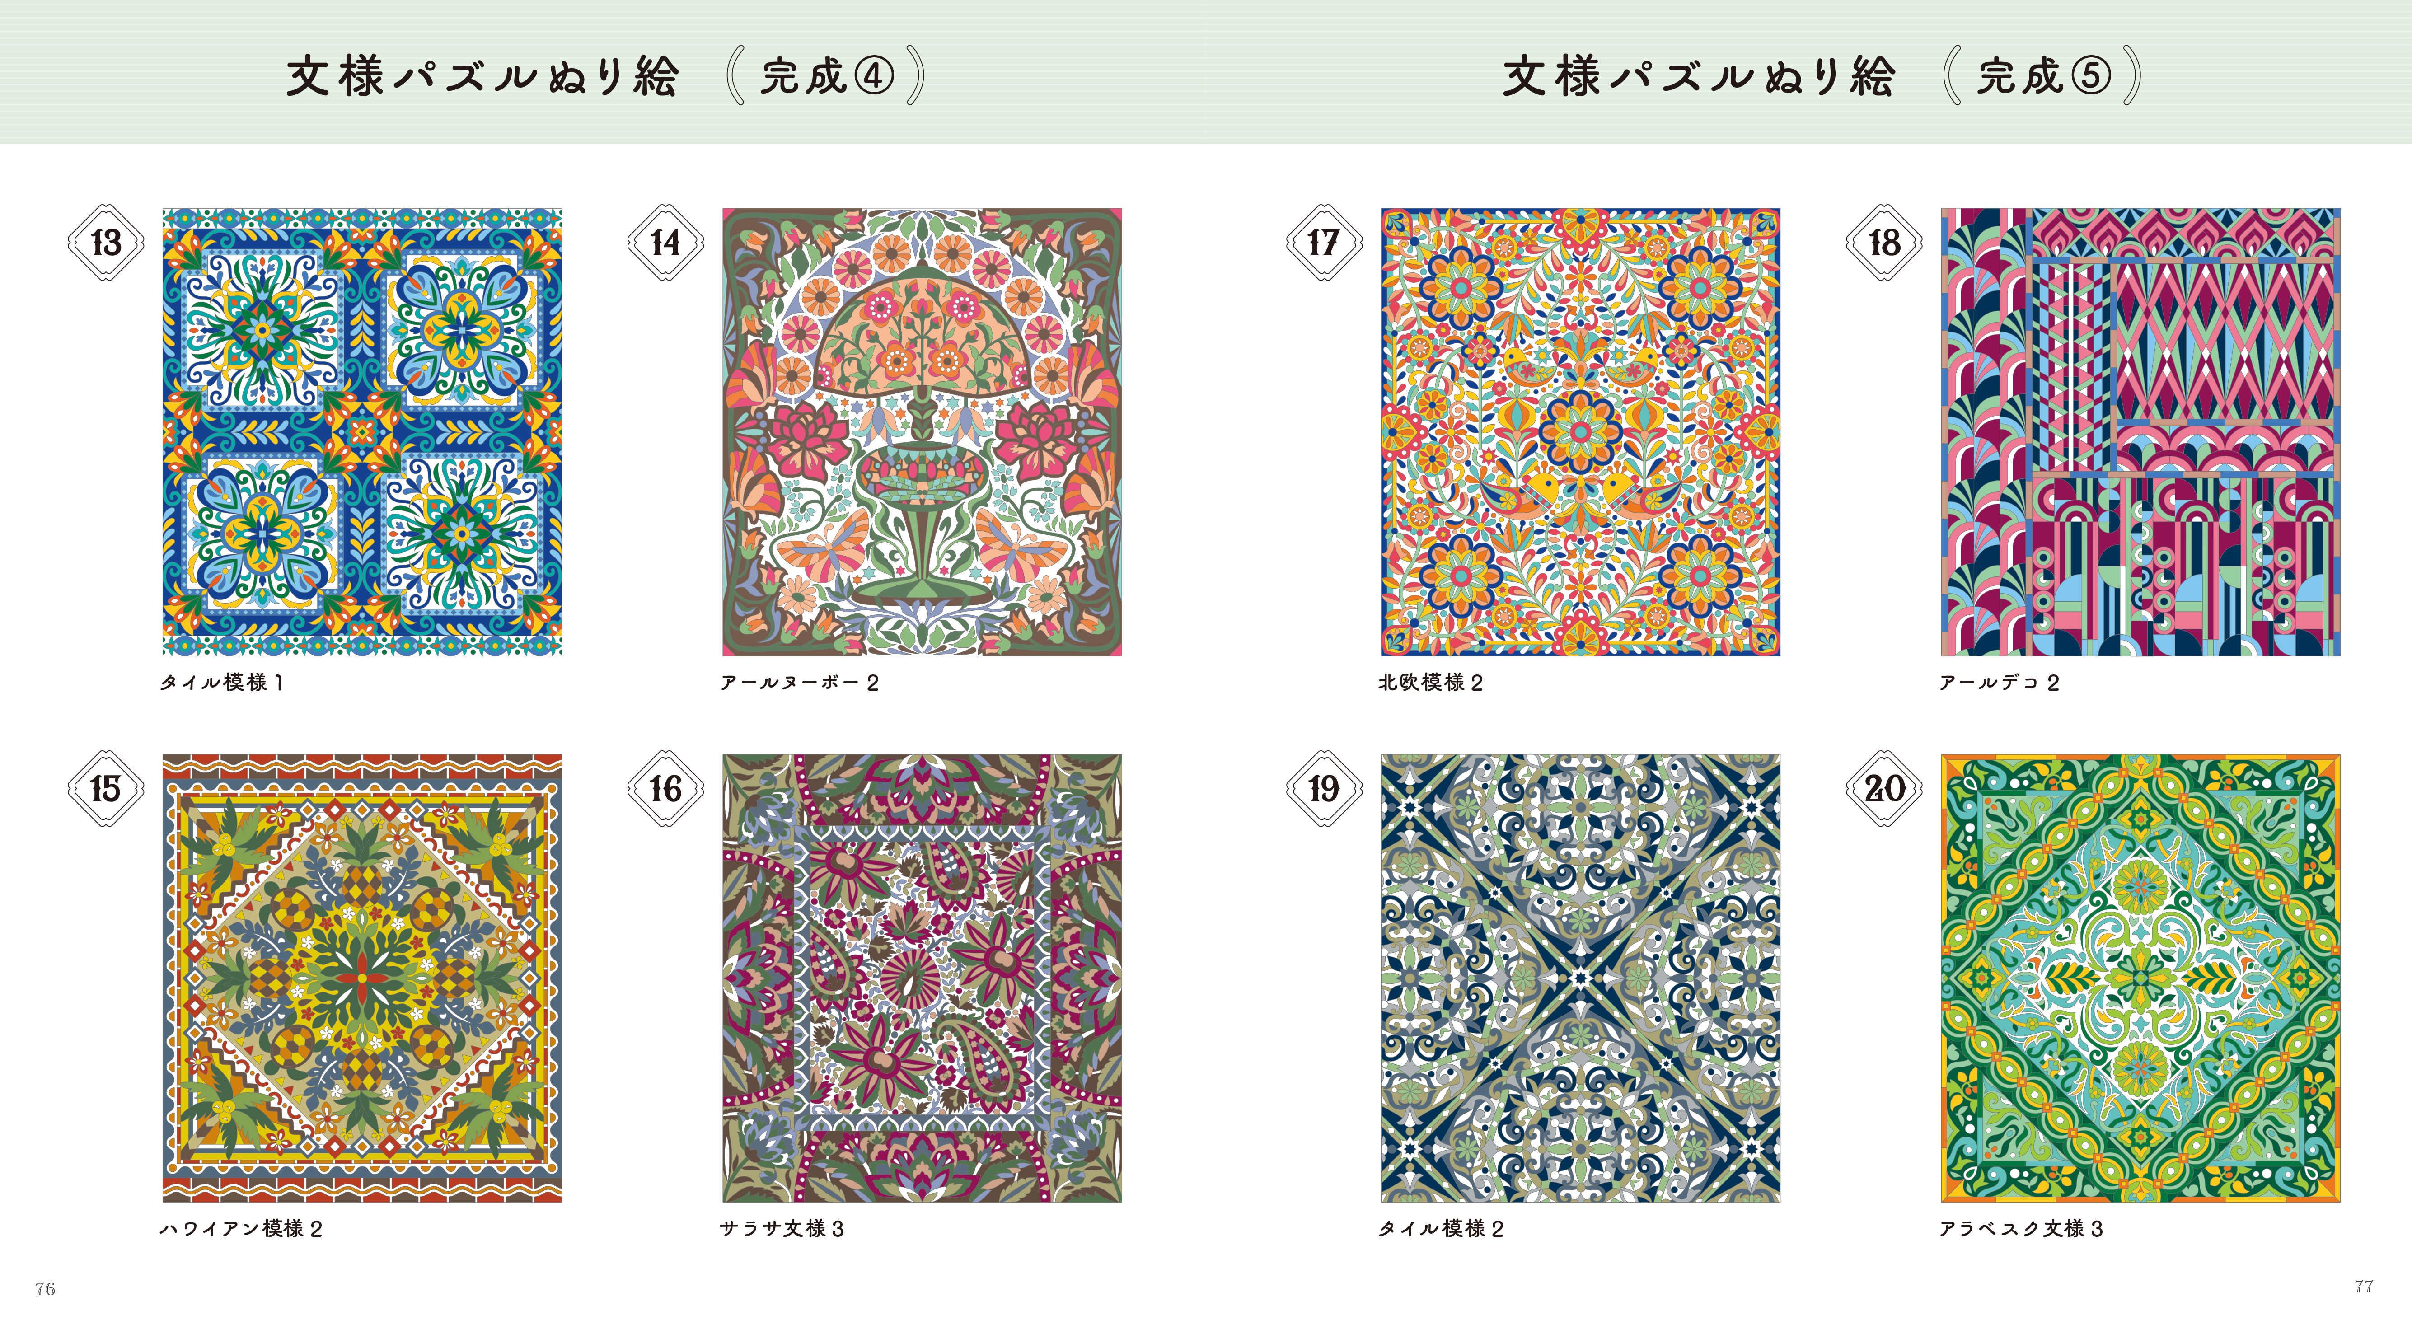
Task: Click the 完成⑤ heading label
Action: click(x=2043, y=76)
